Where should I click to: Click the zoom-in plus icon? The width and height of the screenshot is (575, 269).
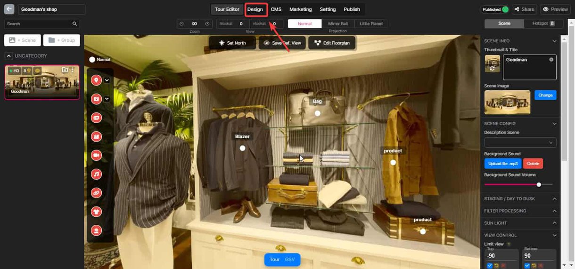pyautogui.click(x=207, y=24)
